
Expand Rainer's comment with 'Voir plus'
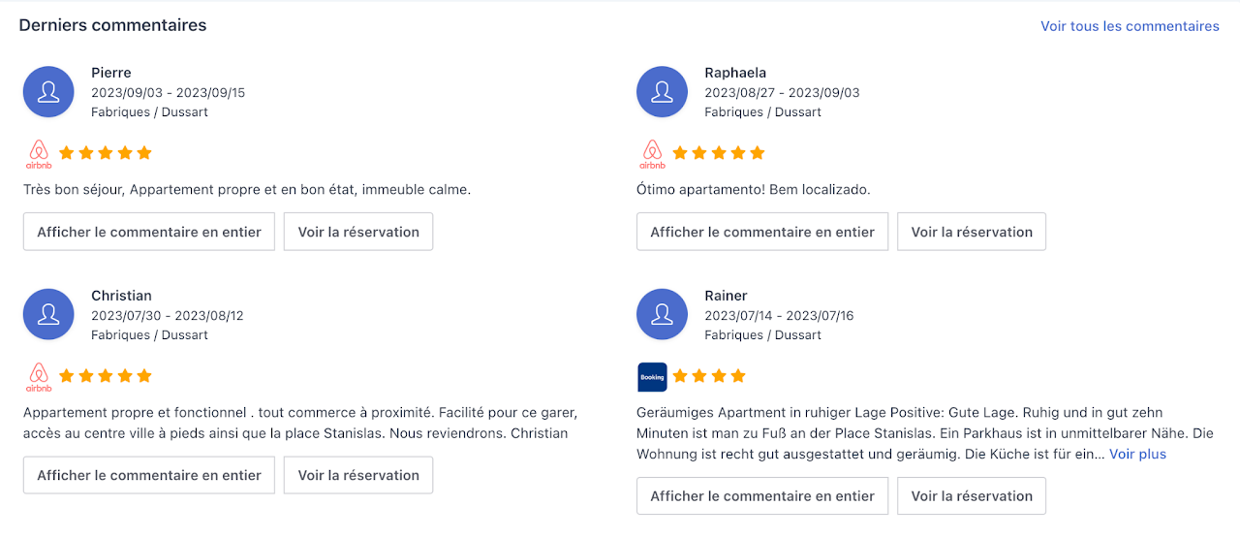point(1137,454)
